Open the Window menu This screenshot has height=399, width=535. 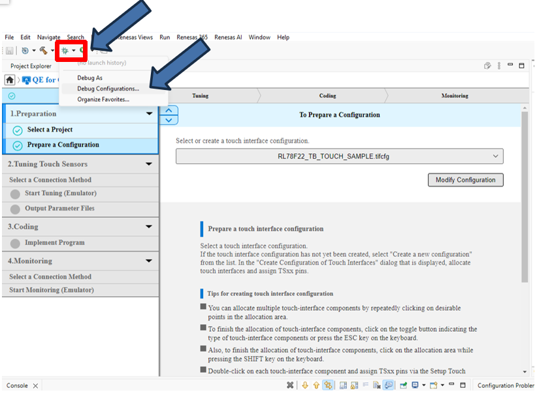click(259, 37)
